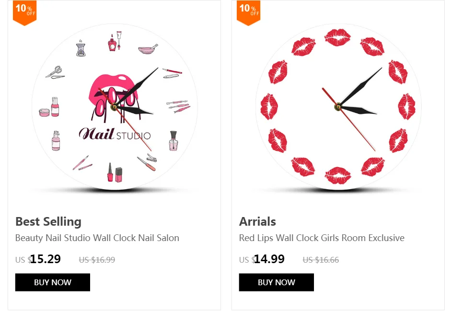Click the 10% OFF badge on nail clock
Viewport: 452px width, 327px height.
(x=25, y=12)
